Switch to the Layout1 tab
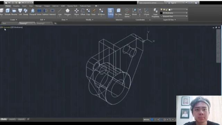The image size is (222, 125). tap(12, 119)
